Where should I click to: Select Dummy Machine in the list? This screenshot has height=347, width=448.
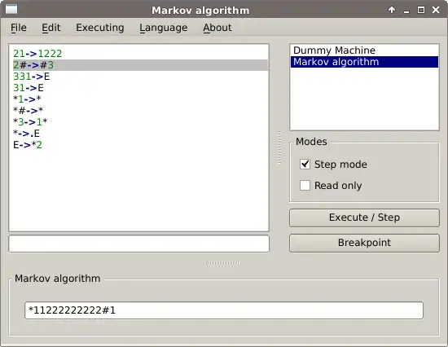click(364, 51)
